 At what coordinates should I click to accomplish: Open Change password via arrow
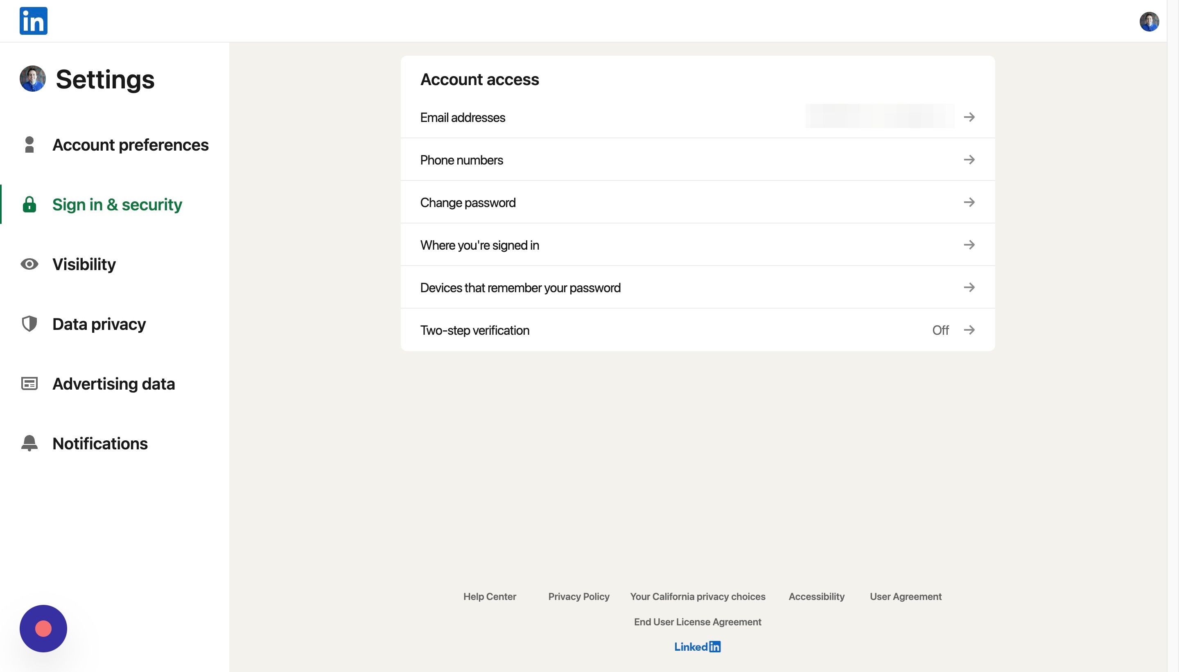point(969,202)
